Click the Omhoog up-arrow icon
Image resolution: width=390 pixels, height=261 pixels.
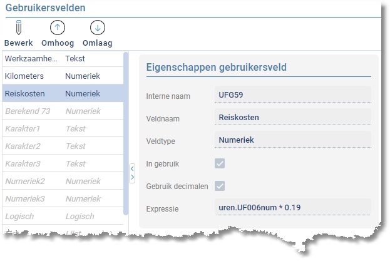[58, 28]
